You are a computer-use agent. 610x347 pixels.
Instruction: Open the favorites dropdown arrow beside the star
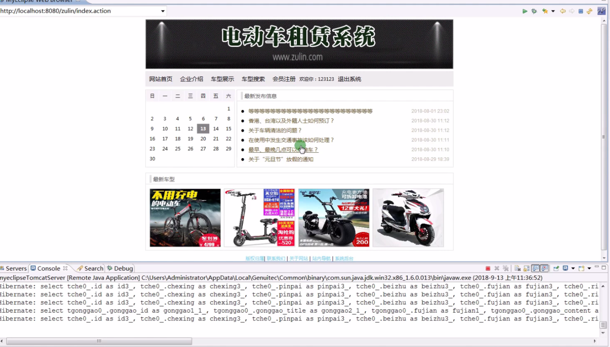click(553, 11)
